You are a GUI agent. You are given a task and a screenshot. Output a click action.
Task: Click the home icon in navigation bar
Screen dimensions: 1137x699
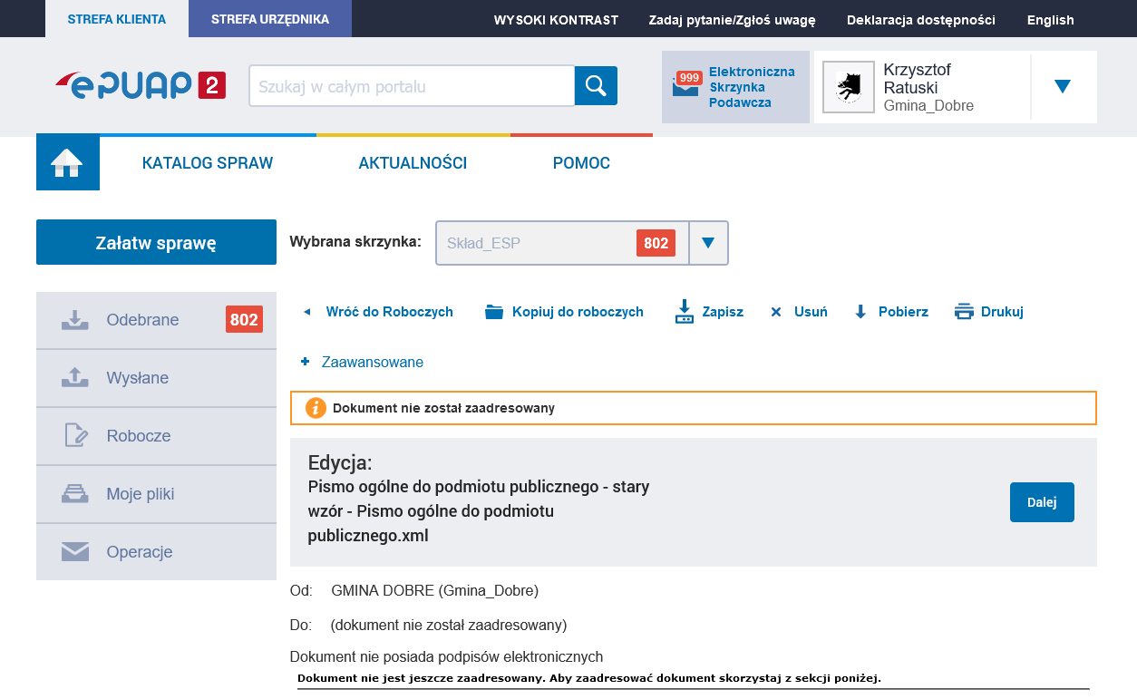click(x=67, y=163)
